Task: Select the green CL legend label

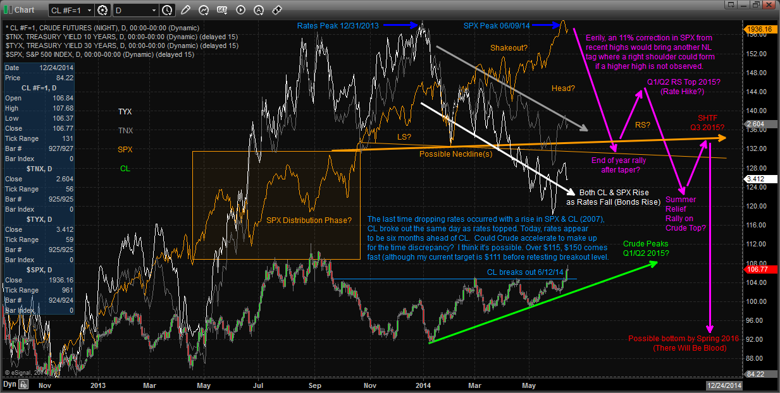Action: point(125,168)
